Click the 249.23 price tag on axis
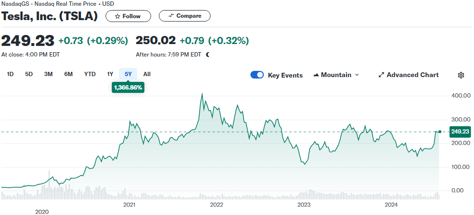 click(x=460, y=132)
